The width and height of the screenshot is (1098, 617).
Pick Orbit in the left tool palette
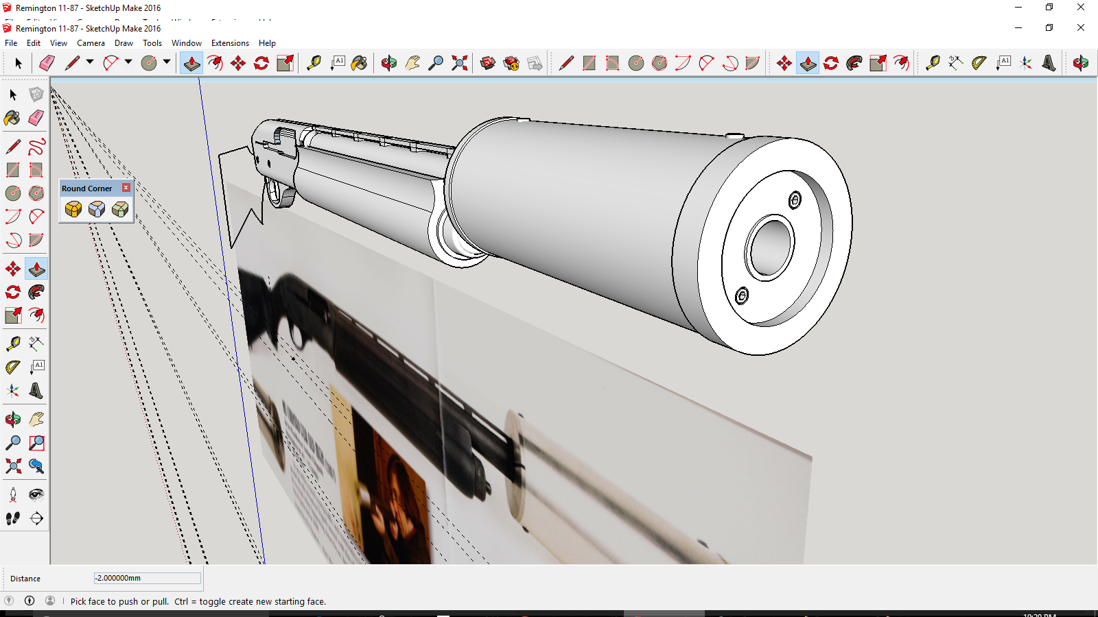[13, 420]
